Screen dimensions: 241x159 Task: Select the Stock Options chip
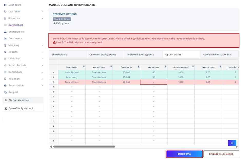62,19
